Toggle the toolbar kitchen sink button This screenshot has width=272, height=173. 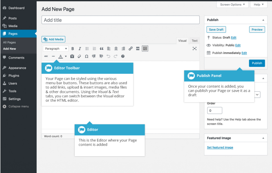[145, 49]
